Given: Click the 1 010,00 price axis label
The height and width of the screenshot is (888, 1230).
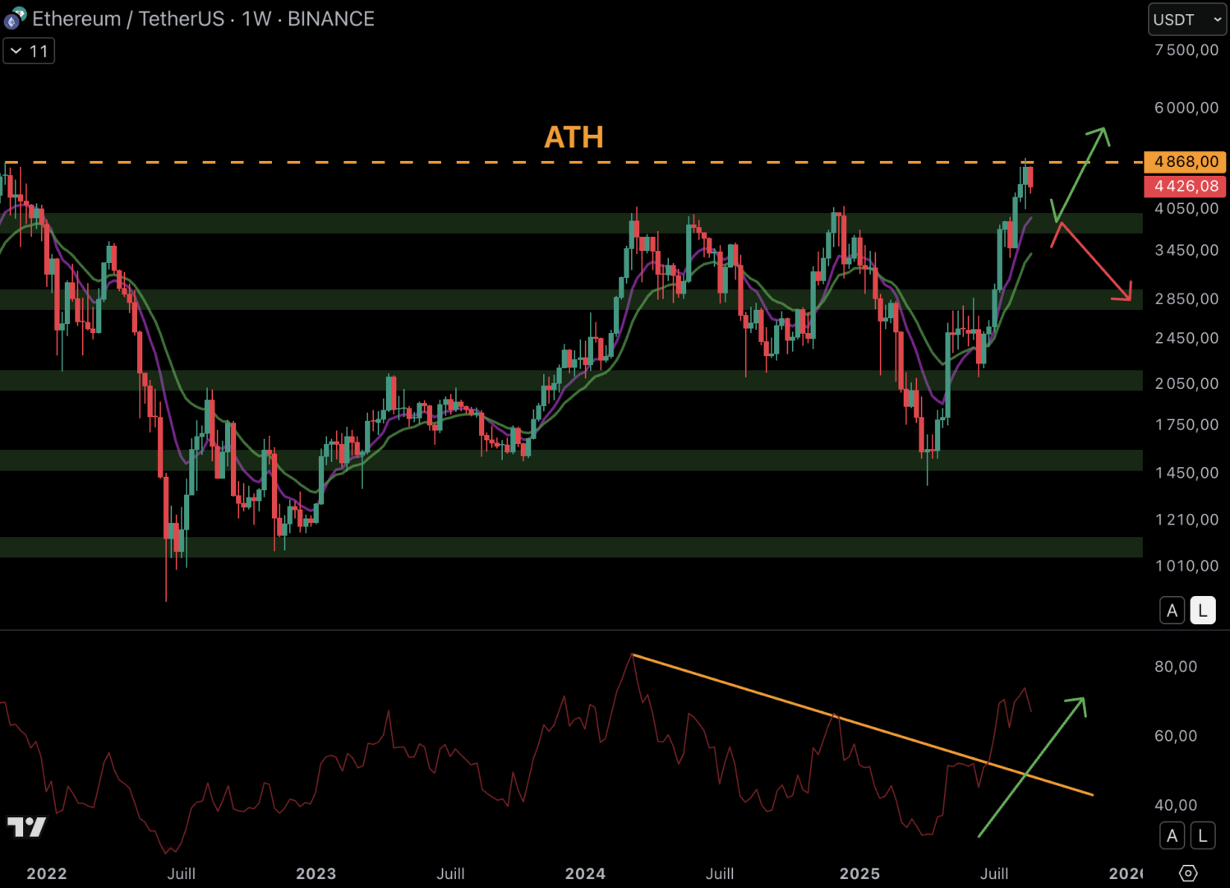Looking at the screenshot, I should point(1186,566).
